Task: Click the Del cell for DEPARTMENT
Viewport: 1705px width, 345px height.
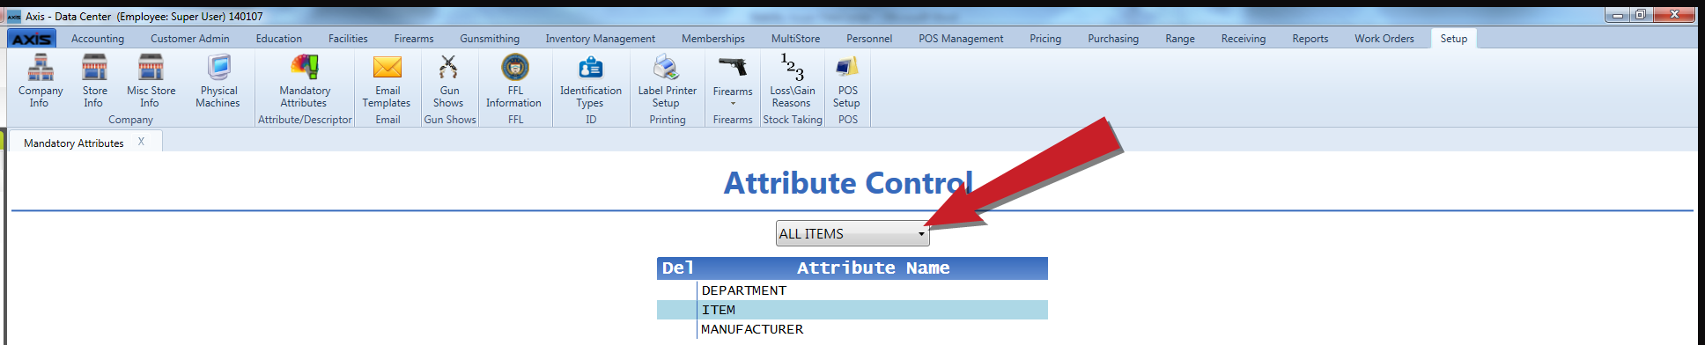Action: click(677, 290)
